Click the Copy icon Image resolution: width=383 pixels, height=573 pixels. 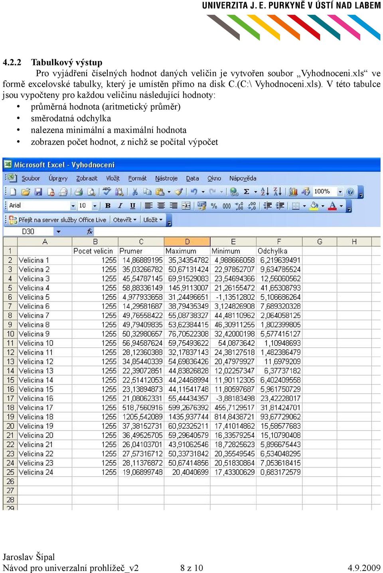(x=147, y=192)
